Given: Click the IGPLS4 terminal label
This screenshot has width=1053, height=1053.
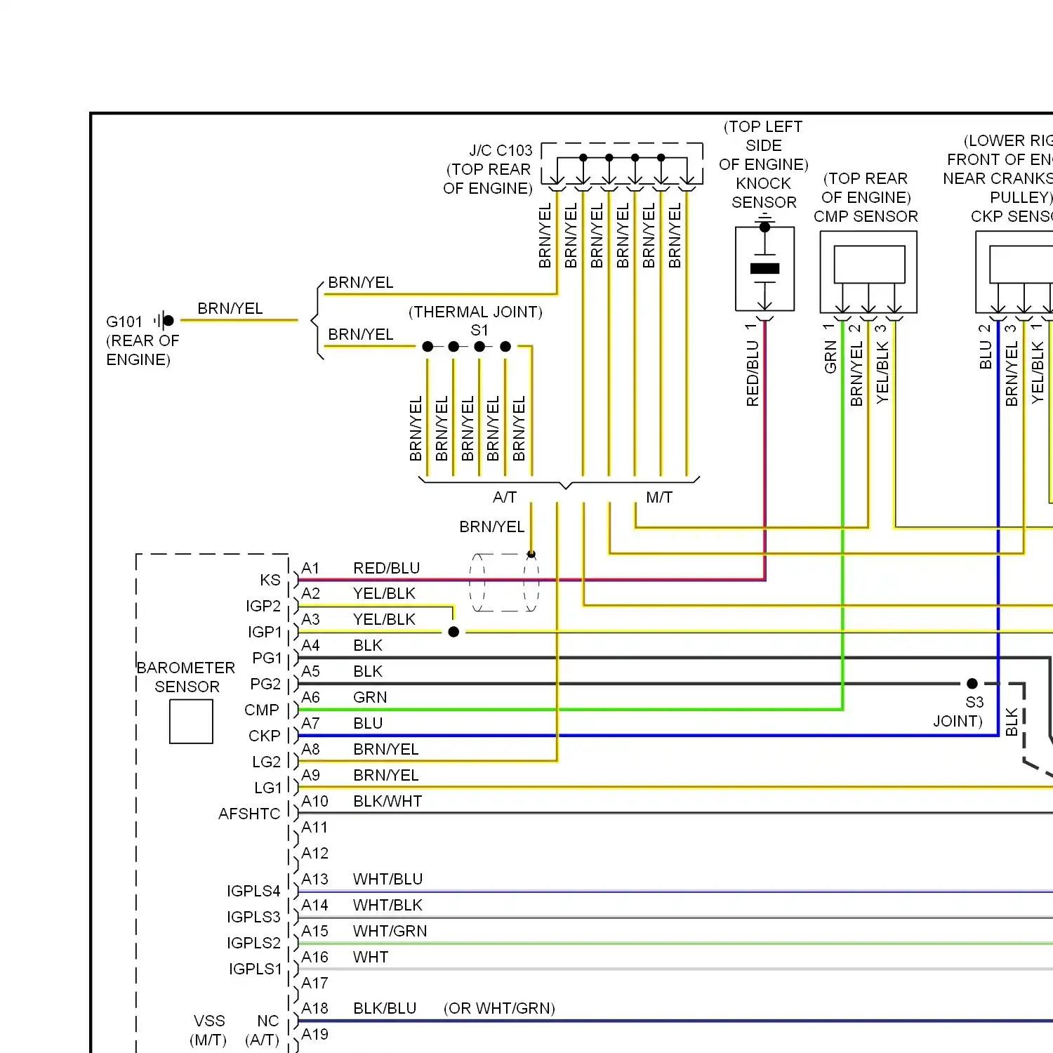Looking at the screenshot, I should pyautogui.click(x=253, y=891).
